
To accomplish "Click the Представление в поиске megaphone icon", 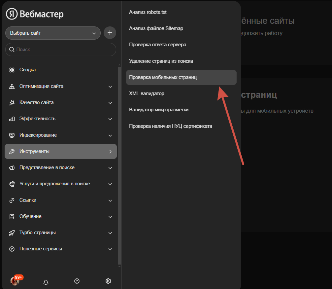I will pos(12,168).
